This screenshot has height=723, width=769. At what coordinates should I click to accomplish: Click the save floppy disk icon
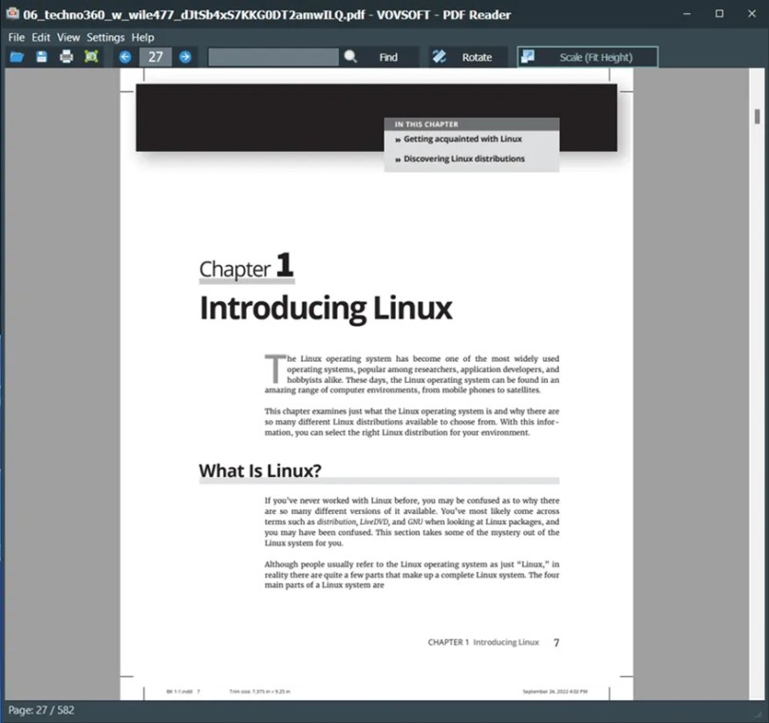(42, 57)
